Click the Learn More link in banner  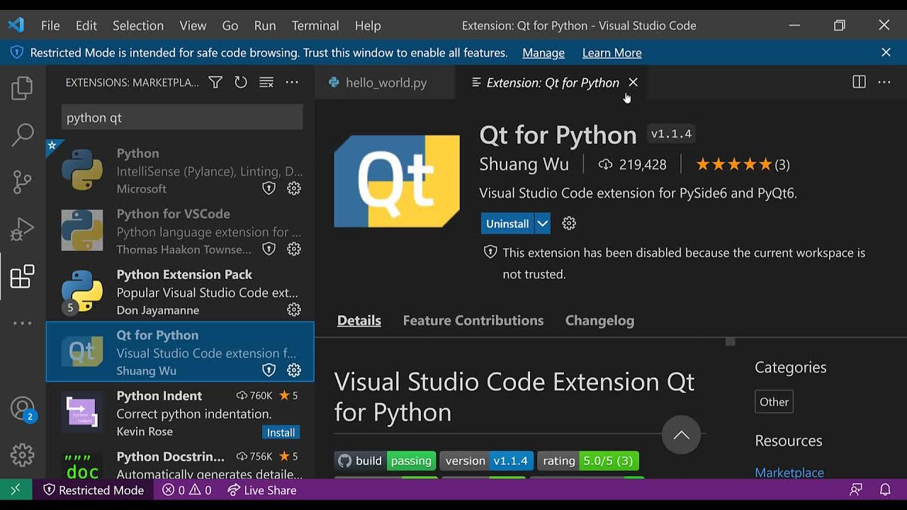click(x=612, y=53)
